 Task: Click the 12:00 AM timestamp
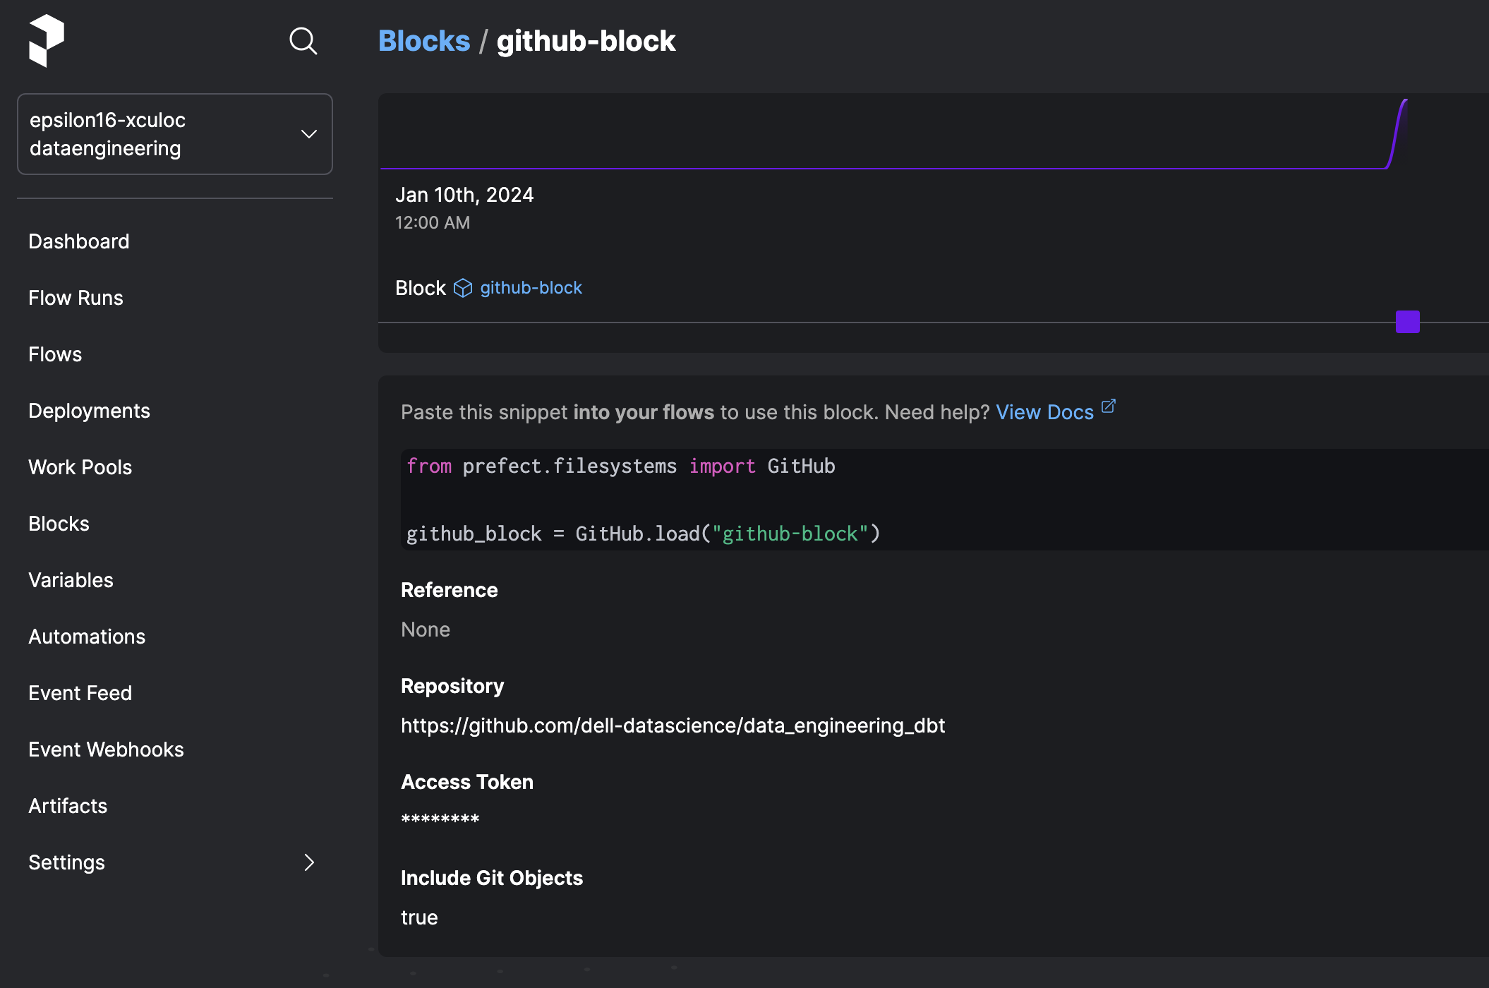pos(433,223)
